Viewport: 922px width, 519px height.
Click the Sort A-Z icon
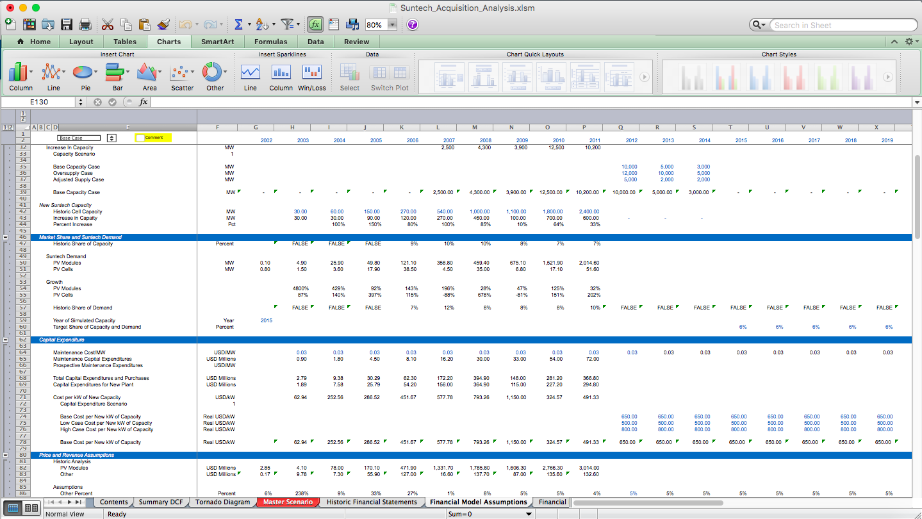tap(261, 24)
